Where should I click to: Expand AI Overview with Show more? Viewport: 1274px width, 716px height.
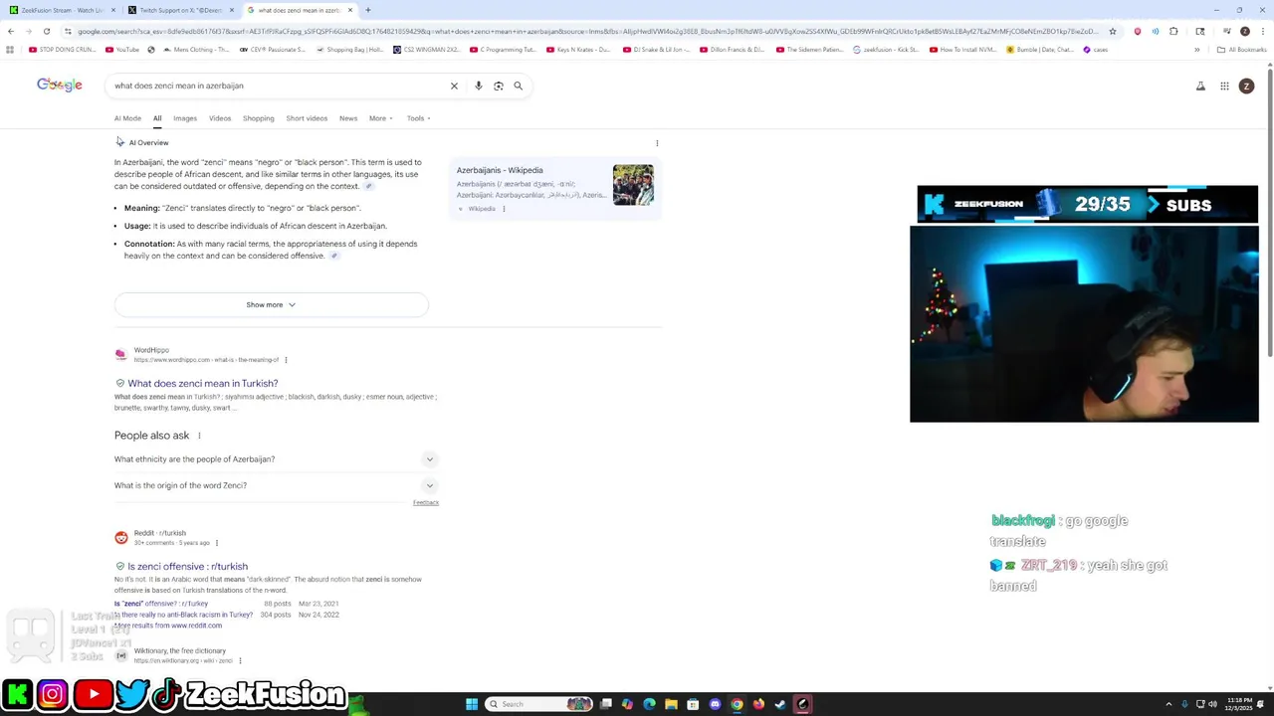pos(271,304)
